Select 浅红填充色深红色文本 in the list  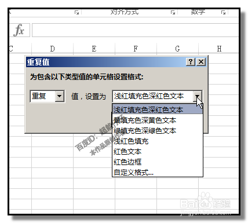(x=158, y=110)
